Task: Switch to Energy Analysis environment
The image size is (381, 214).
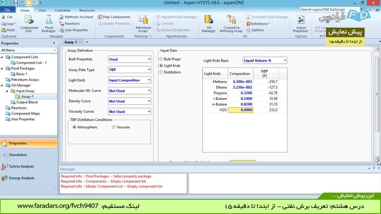Action: click(29, 178)
